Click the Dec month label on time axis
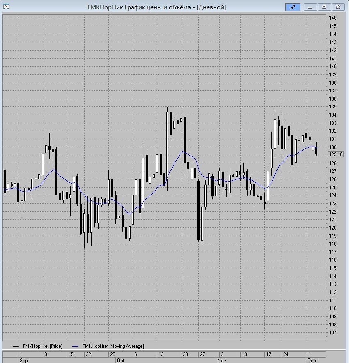 coord(312,360)
